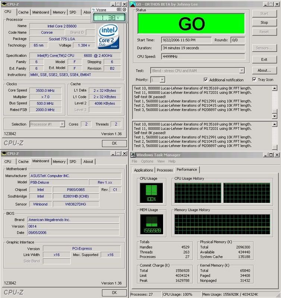The width and height of the screenshot is (281, 298).
Task: Open the Help menu in Task Manager
Action: pyautogui.click(x=172, y=161)
